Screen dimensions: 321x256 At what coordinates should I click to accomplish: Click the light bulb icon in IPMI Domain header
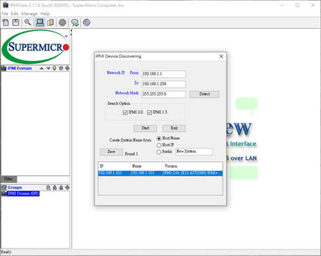pyautogui.click(x=55, y=68)
